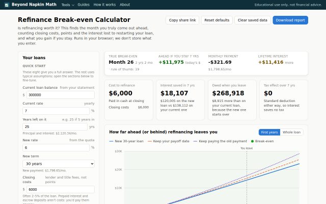Select the $0 tax effect figure
Viewport: 326px width, 204px height.
[x=268, y=93]
